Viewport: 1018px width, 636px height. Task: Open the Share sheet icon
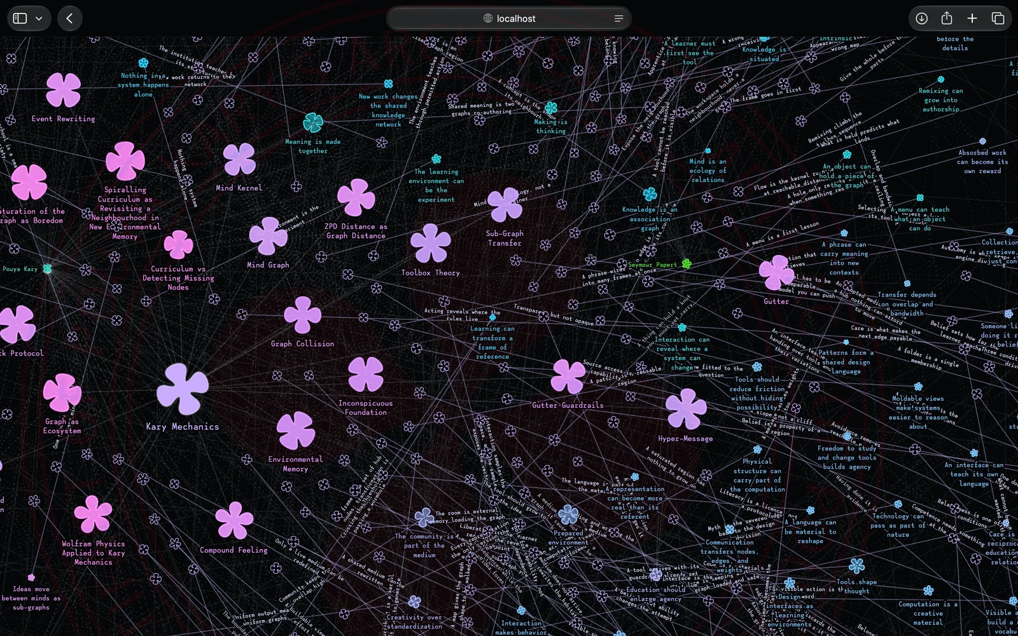[x=947, y=18]
